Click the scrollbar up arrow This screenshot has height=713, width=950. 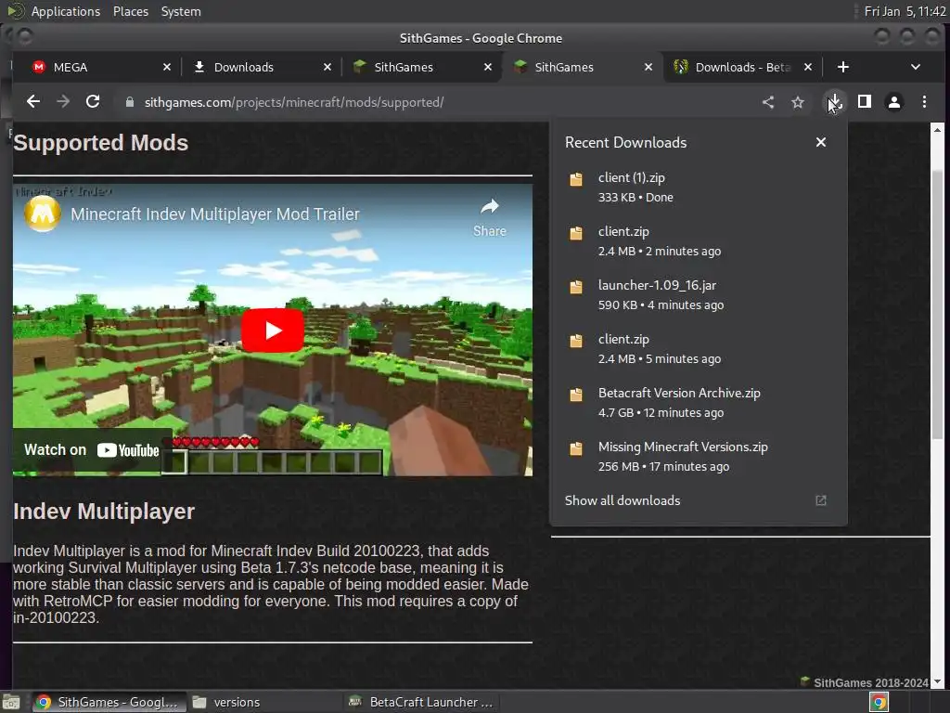click(x=937, y=129)
